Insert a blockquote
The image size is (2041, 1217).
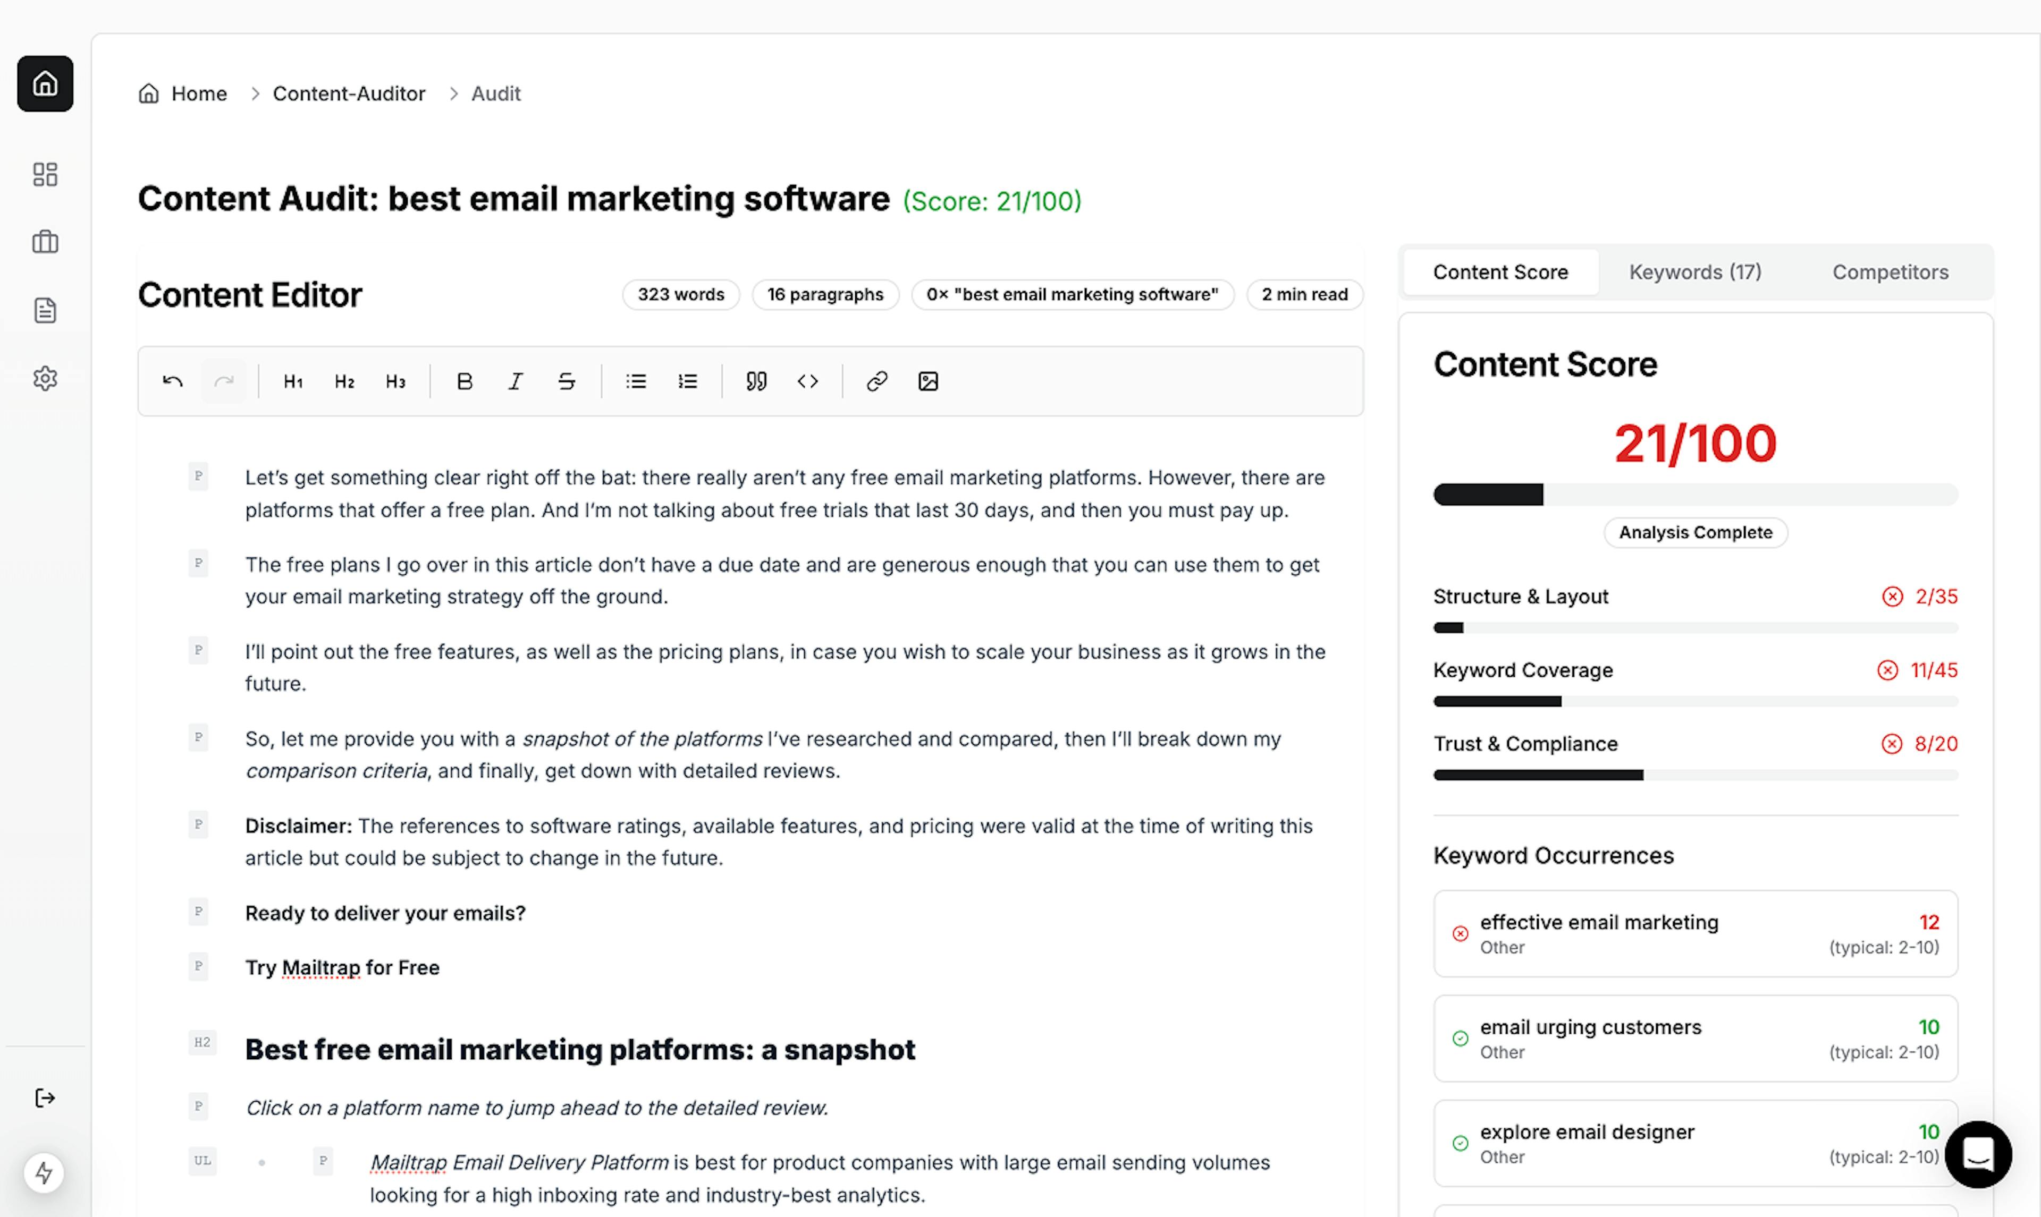point(756,381)
